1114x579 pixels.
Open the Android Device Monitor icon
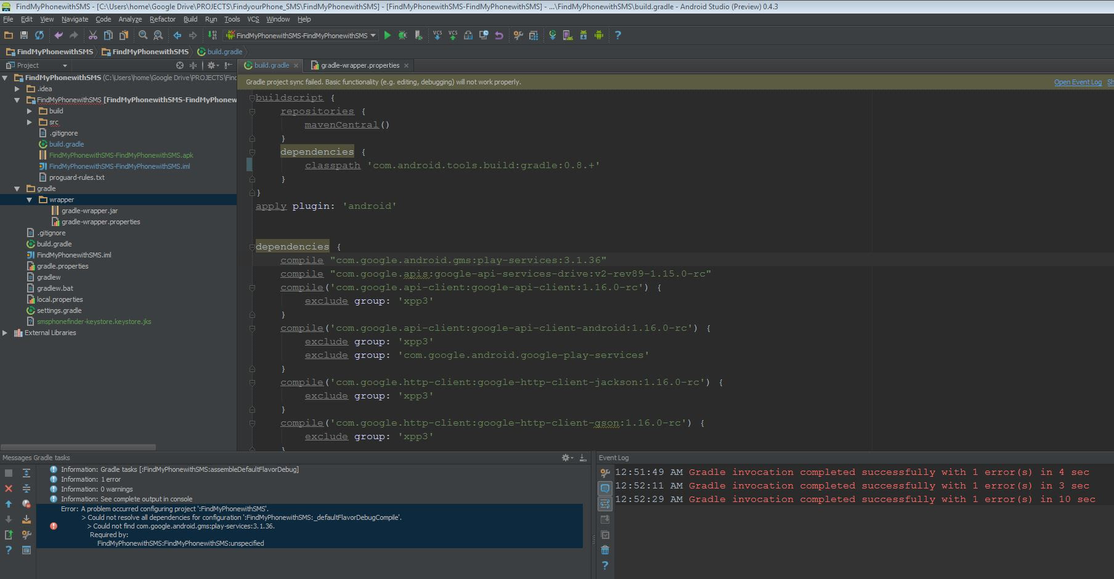[x=599, y=35]
